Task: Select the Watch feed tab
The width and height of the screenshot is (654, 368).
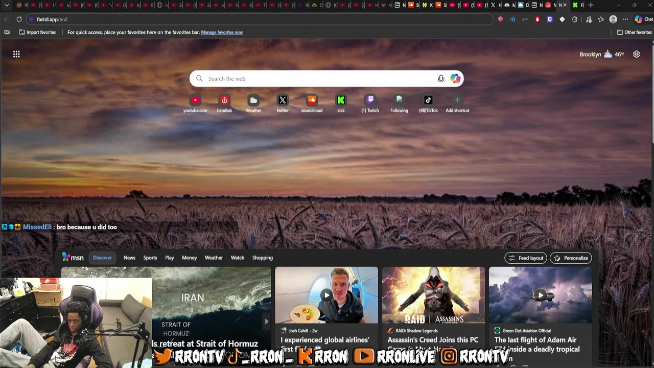Action: (x=238, y=258)
